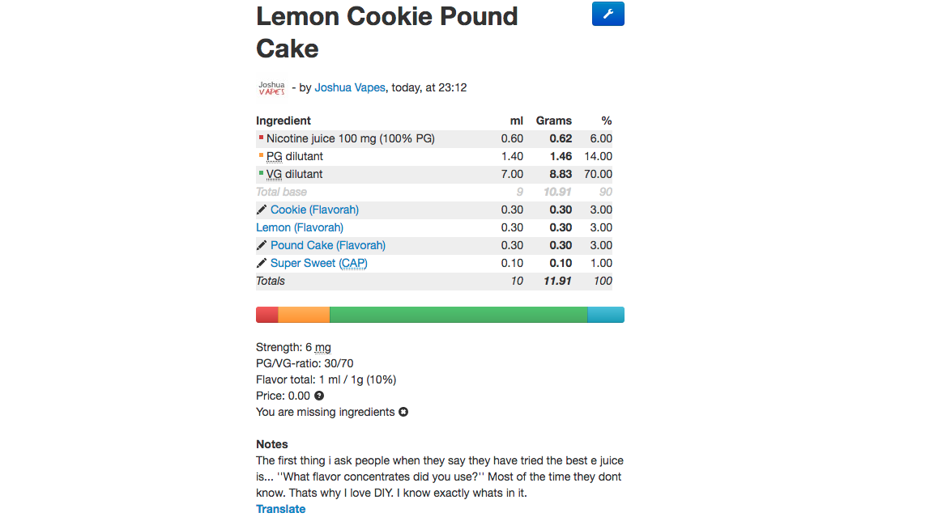Click the orange PG segment of bar

point(304,315)
